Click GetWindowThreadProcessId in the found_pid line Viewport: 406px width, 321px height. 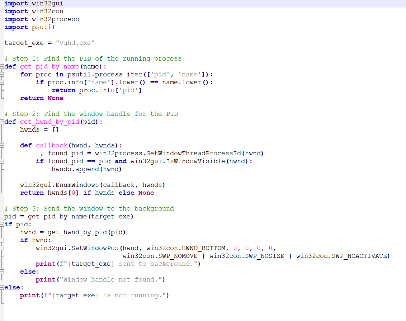click(x=193, y=154)
